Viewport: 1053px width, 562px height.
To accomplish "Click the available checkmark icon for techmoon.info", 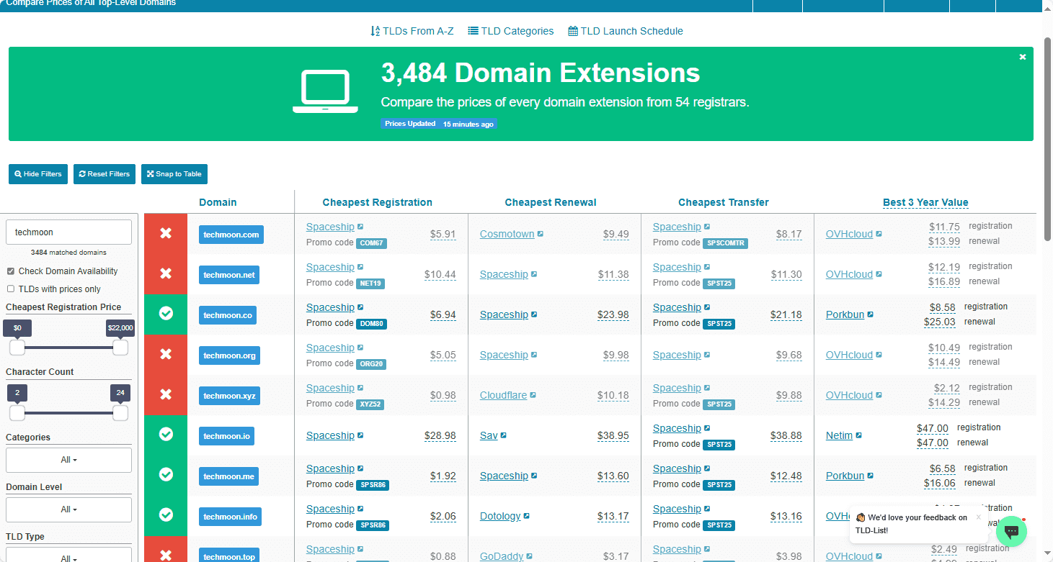I will coord(166,516).
